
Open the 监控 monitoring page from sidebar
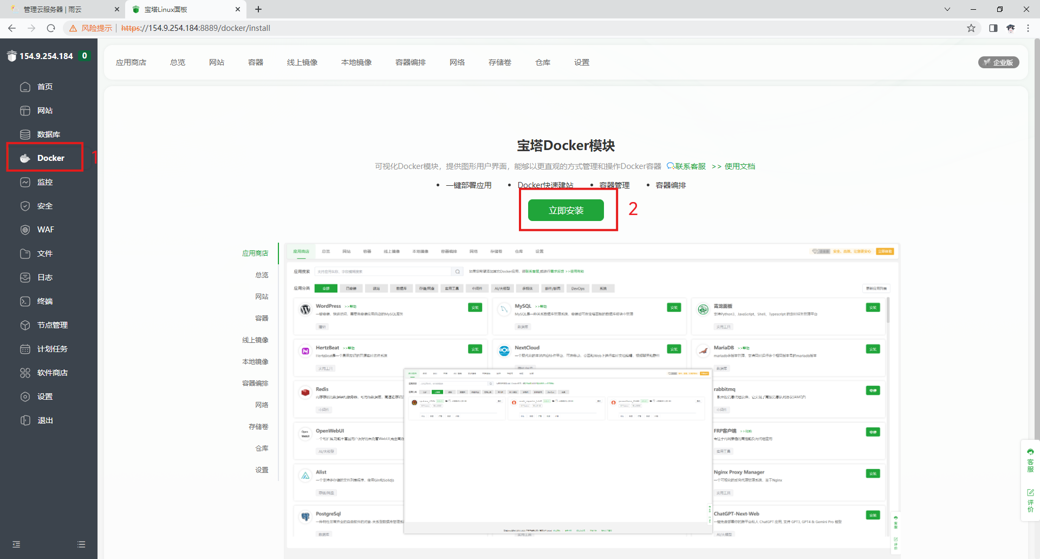click(x=44, y=182)
